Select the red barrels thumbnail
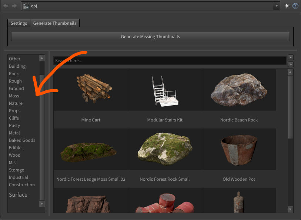 pyautogui.click(x=165, y=200)
